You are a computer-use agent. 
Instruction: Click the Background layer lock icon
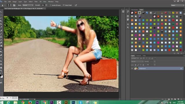181,68
